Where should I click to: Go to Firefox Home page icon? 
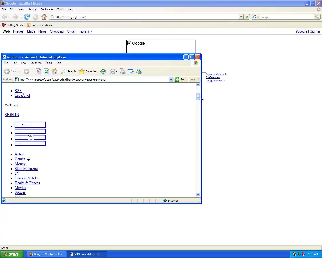(x=44, y=17)
